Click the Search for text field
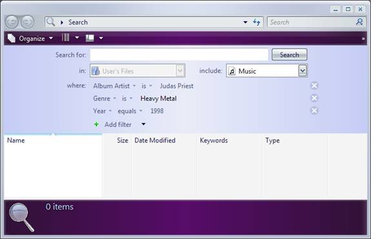The width and height of the screenshot is (371, 239). [179, 55]
